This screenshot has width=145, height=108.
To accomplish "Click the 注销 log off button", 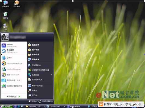I will pyautogui.click(x=32, y=101).
